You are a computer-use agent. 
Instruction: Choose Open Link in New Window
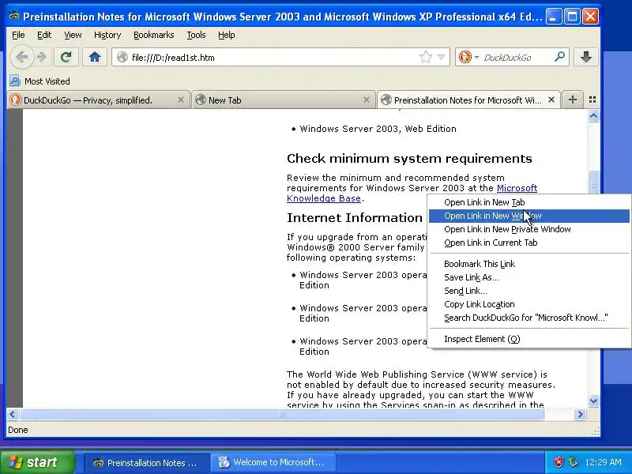529,216
